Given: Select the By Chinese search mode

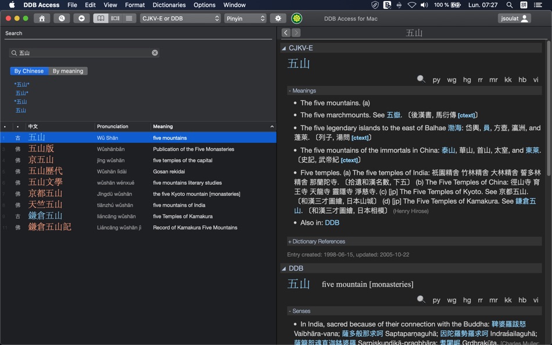Looking at the screenshot, I should pyautogui.click(x=29, y=71).
